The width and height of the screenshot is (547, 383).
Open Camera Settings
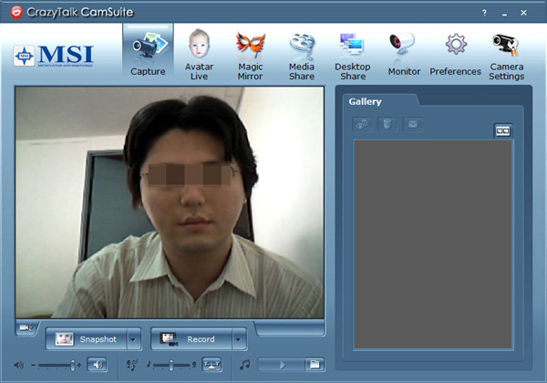click(507, 57)
